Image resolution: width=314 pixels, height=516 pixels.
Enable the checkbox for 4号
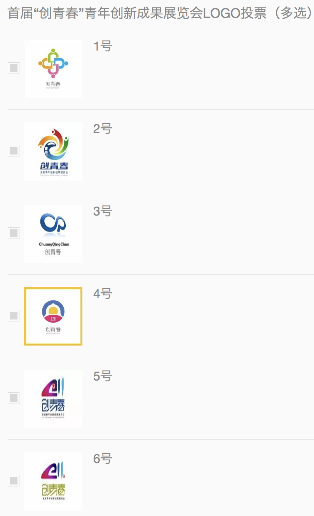click(14, 316)
